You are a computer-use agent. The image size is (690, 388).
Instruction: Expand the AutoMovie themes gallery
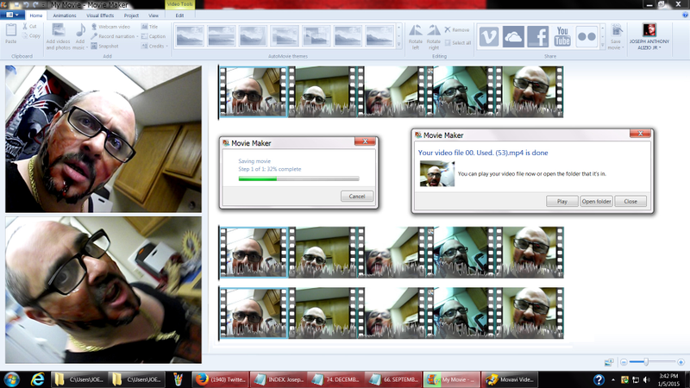(x=399, y=45)
